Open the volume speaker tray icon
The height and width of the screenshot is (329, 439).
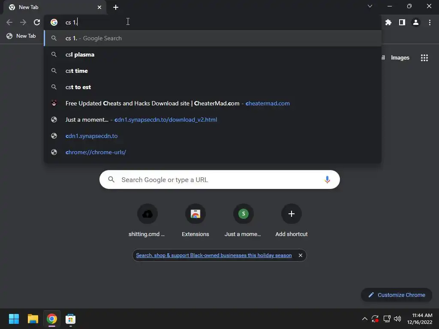(x=397, y=319)
